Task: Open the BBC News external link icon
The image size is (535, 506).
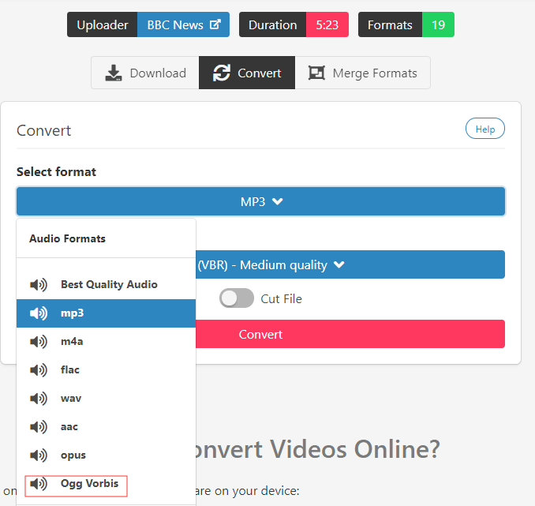Action: pos(215,24)
